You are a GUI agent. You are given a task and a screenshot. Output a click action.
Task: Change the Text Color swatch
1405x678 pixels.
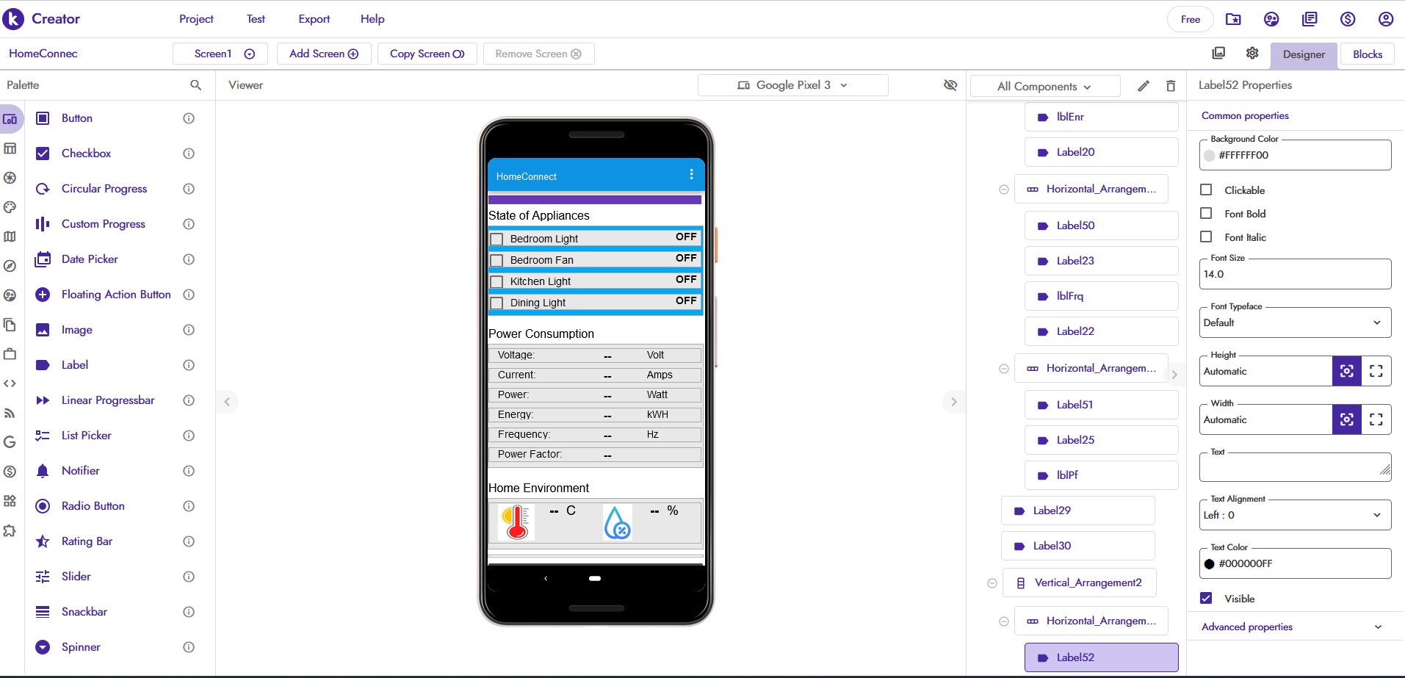1210,563
